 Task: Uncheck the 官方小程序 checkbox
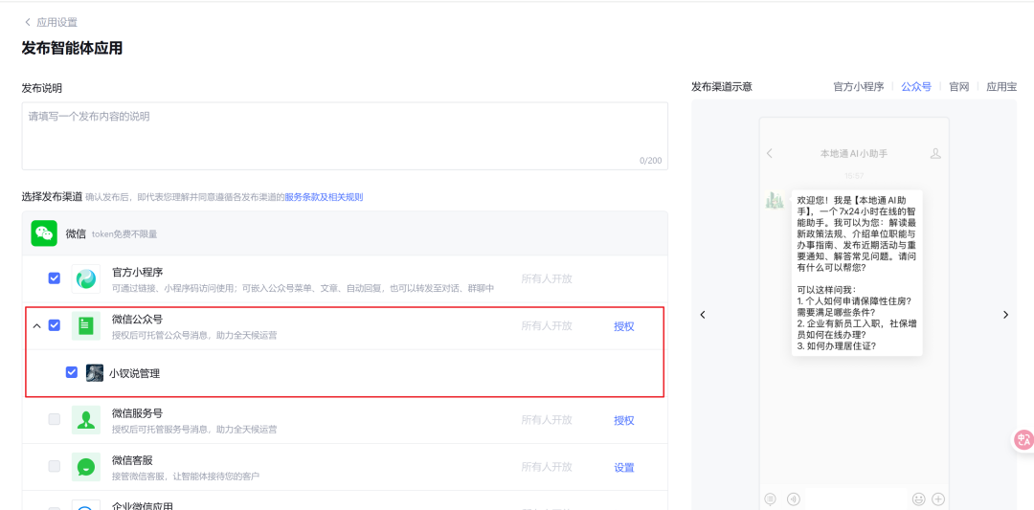(55, 278)
